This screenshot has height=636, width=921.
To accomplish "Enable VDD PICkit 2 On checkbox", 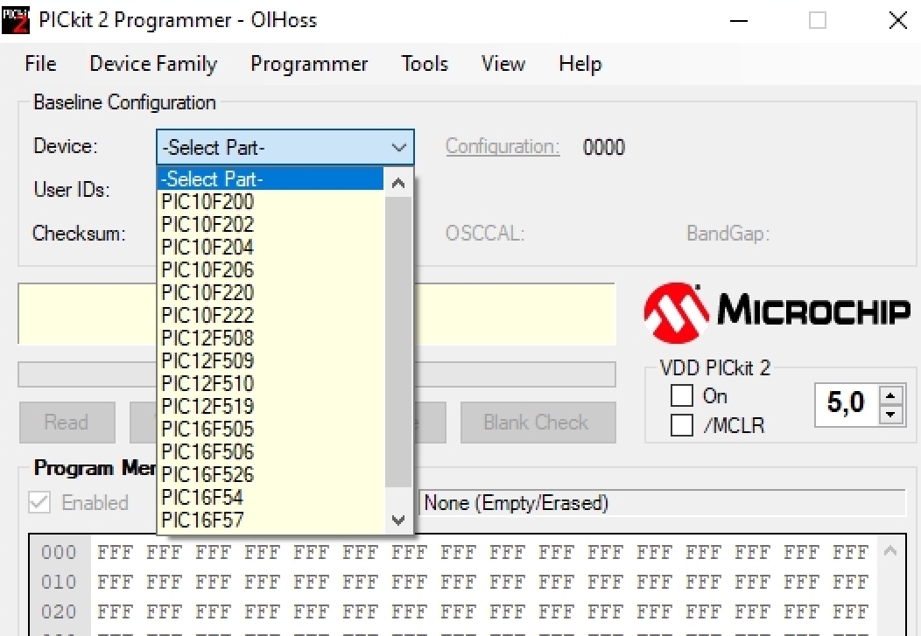I will [682, 395].
